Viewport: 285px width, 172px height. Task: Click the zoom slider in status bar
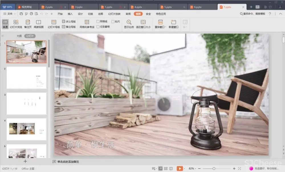[214, 169]
